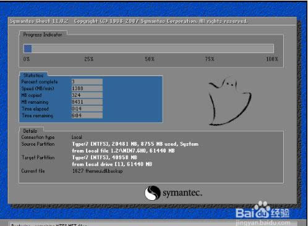This screenshot has height=226, width=308.
Task: Click the Source Partition NTFS details line
Action: 135,144
